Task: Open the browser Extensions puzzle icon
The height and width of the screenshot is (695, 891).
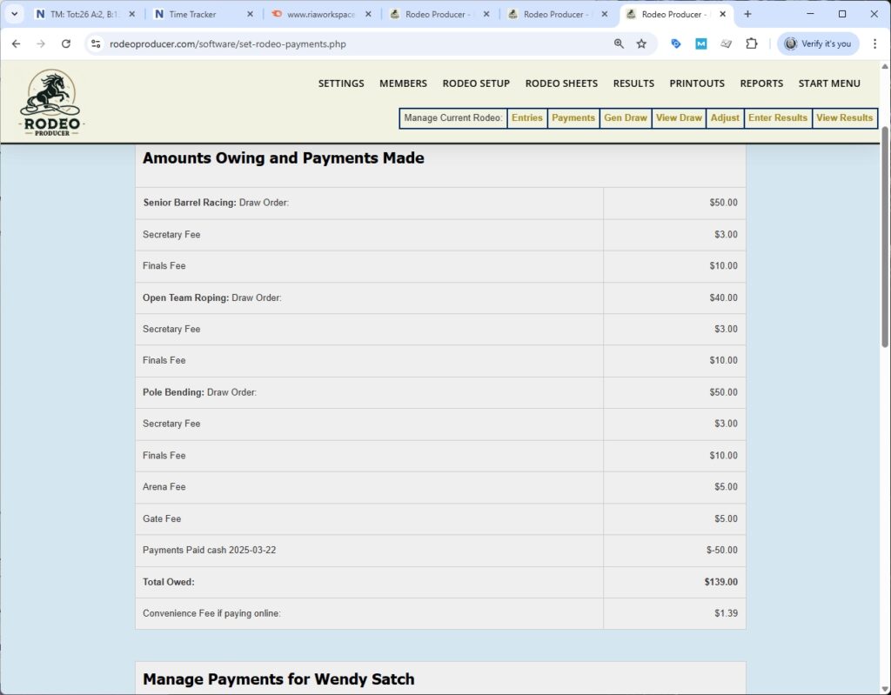Action: pos(752,42)
